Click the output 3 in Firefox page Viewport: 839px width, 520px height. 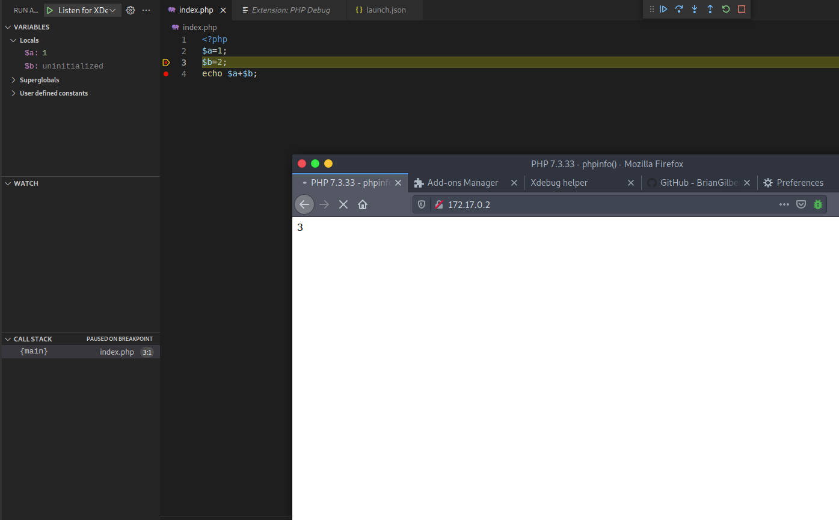click(x=300, y=228)
